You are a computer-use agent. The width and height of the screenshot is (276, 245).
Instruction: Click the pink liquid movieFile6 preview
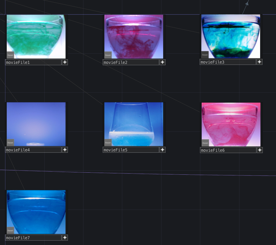pos(231,124)
